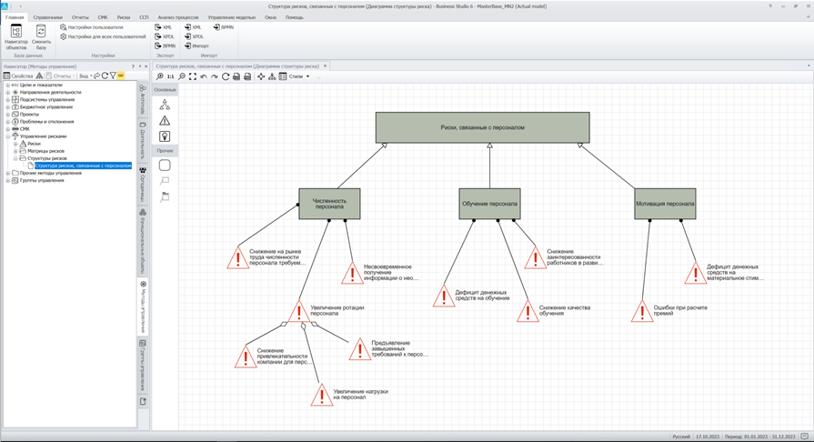Click the undo arrow in diagram toolbar
The width and height of the screenshot is (814, 442).
pyautogui.click(x=204, y=76)
